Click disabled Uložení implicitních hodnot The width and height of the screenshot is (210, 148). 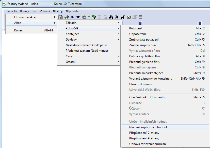[x=165, y=122]
